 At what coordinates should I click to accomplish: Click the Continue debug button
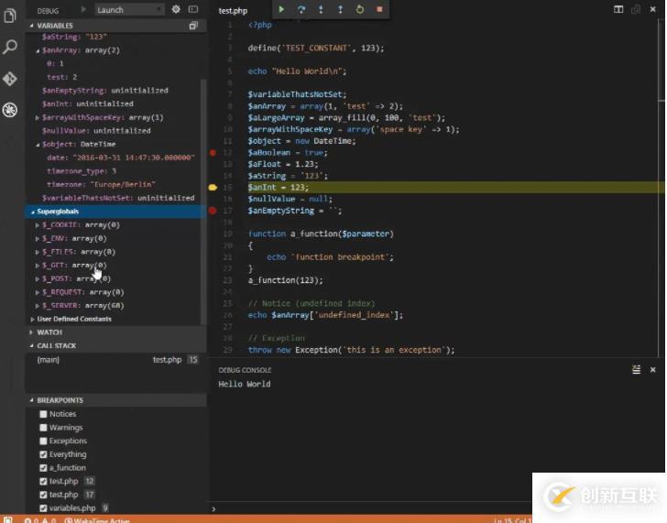tap(281, 9)
